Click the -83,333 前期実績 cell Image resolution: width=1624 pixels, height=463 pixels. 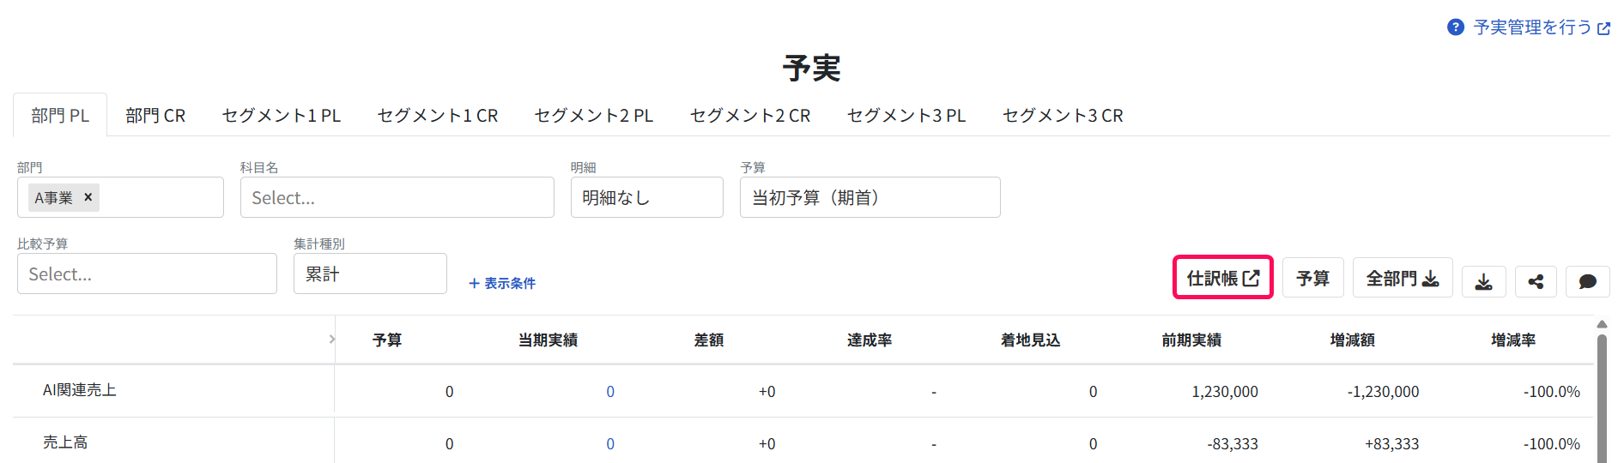(x=1233, y=444)
